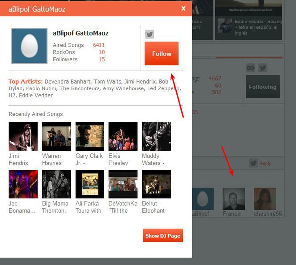Close the aBlipof GattoMaoz popup
The height and width of the screenshot is (265, 296).
point(183,8)
